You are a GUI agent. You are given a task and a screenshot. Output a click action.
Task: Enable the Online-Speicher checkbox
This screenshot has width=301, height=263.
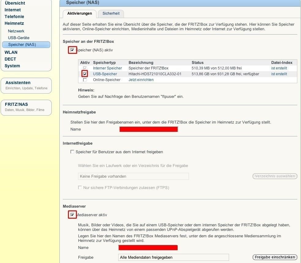pyautogui.click(x=85, y=80)
